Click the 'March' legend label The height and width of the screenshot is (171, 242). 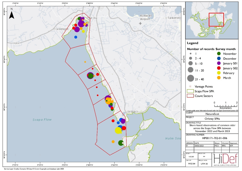(227, 78)
